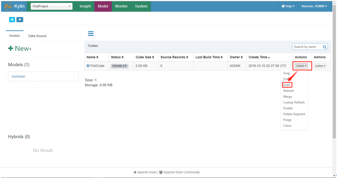
Task: Switch to the Insight tab
Action: [85, 6]
